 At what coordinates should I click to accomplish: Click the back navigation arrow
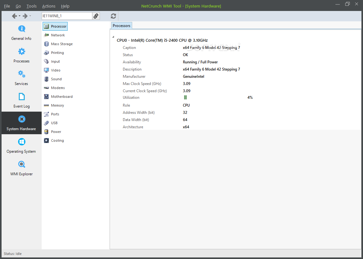click(x=14, y=16)
